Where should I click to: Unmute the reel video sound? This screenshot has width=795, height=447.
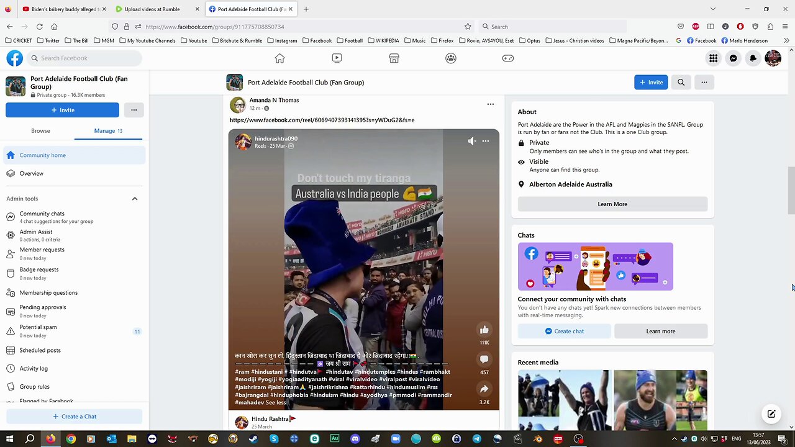click(x=472, y=141)
